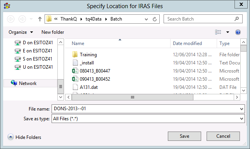Screen dimensions: 250x149
Task: Click the File folder type cell
Action: pyautogui.click(x=229, y=55)
